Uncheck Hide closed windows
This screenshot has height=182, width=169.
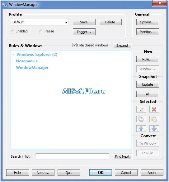[74, 45]
